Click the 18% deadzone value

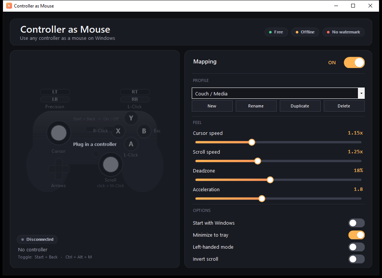tap(358, 171)
